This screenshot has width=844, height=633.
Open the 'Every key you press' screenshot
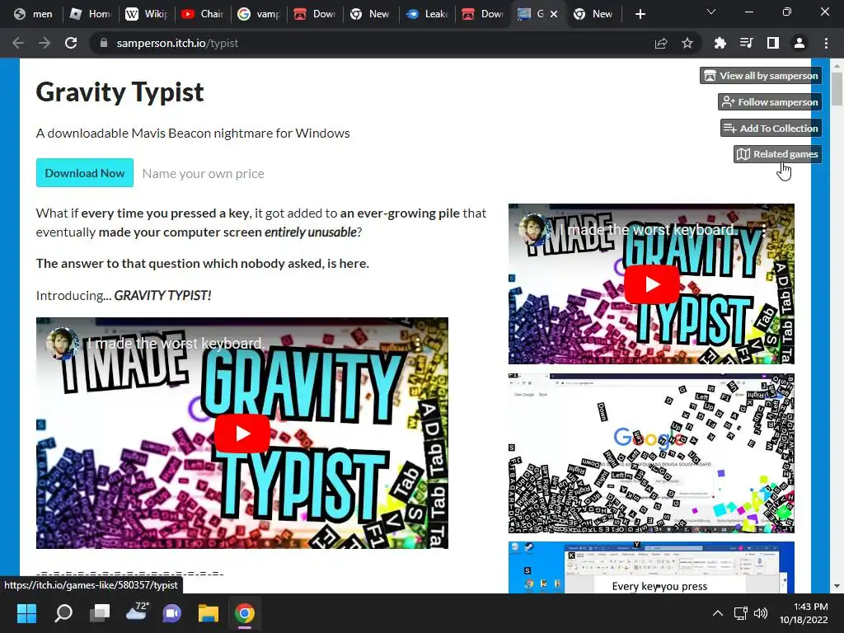tap(651, 567)
